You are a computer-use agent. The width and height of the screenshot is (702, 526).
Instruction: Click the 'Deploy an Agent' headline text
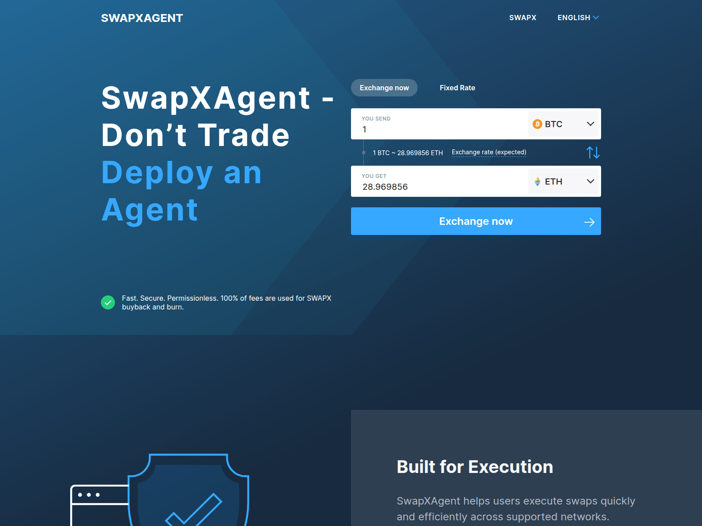182,191
